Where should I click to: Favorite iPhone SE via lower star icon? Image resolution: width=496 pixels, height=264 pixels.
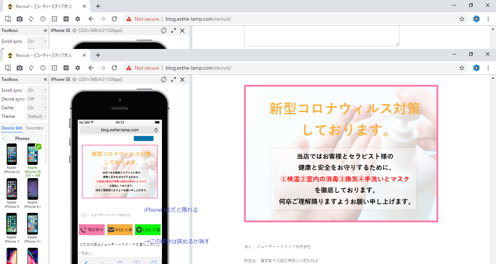(x=74, y=79)
